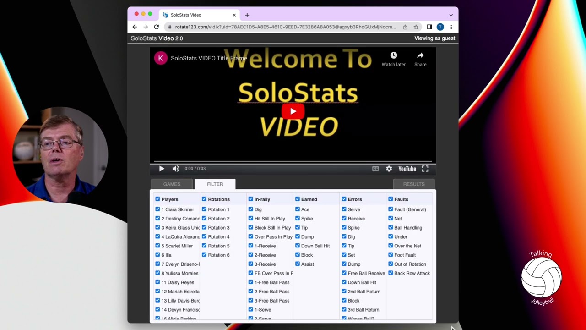Click the 8 Yulissa Morales label

179,274
